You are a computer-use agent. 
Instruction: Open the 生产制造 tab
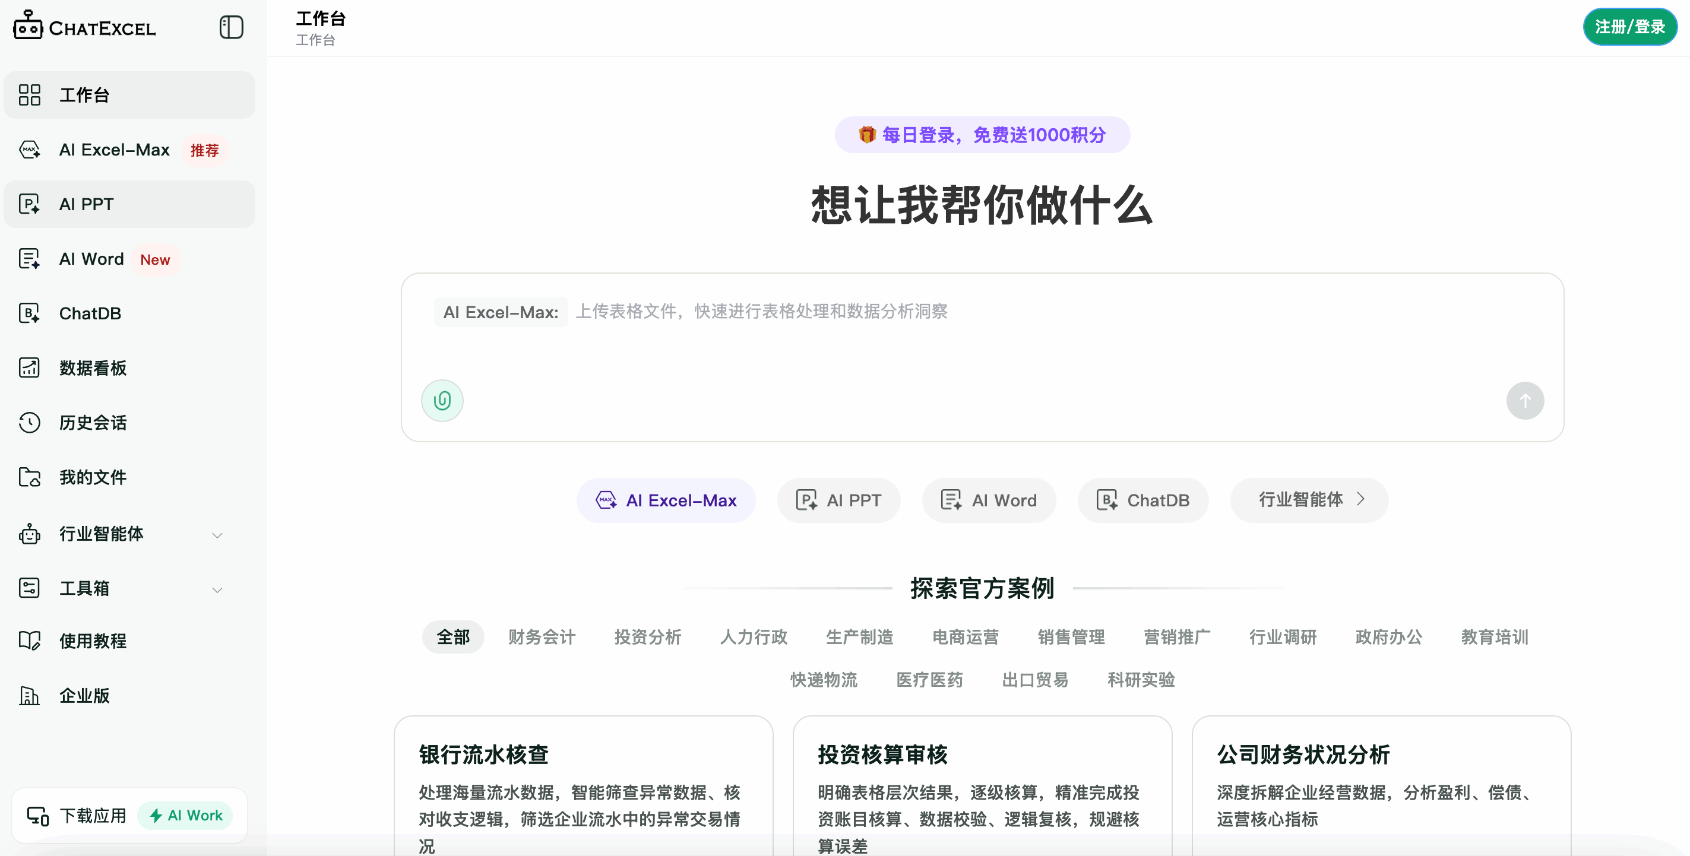(859, 637)
